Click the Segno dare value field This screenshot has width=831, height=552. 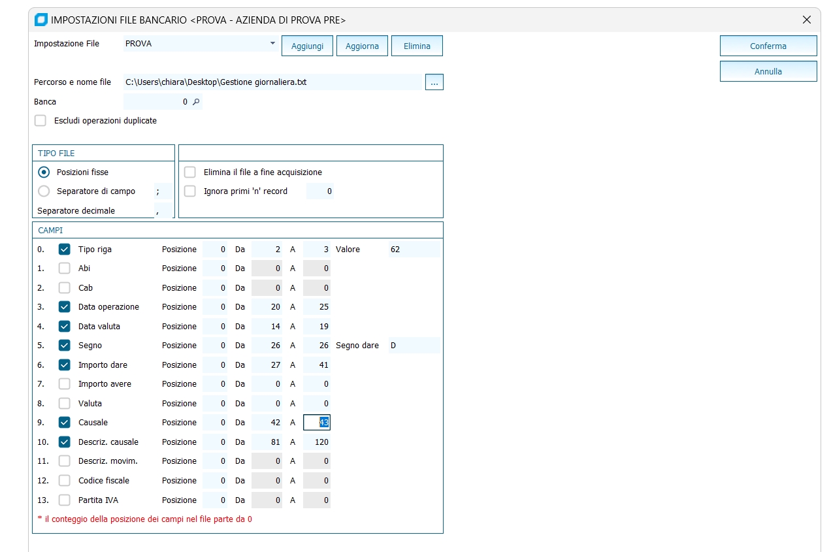[414, 346]
